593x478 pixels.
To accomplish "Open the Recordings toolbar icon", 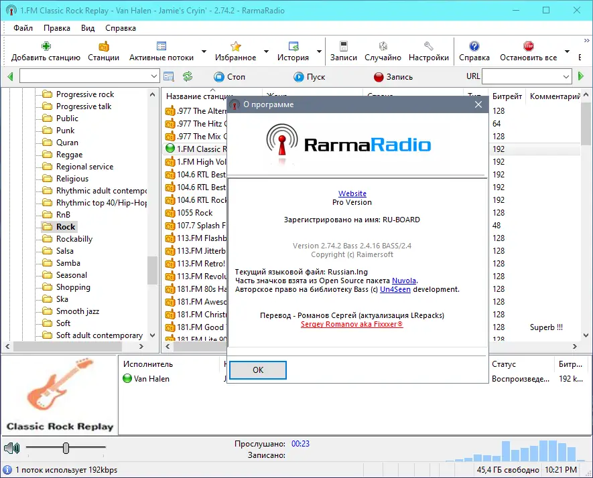I will pyautogui.click(x=343, y=46).
